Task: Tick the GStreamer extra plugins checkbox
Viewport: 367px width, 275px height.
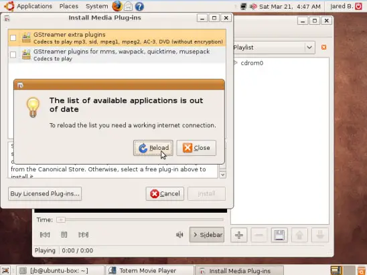Action: pos(13,37)
